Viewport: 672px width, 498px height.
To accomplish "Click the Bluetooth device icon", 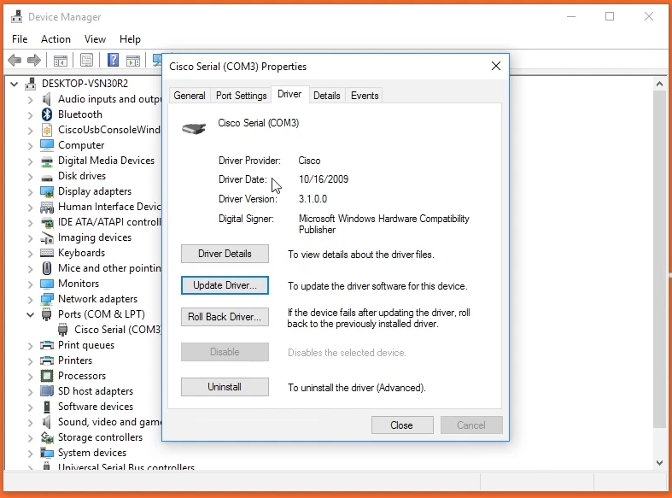I will click(47, 114).
